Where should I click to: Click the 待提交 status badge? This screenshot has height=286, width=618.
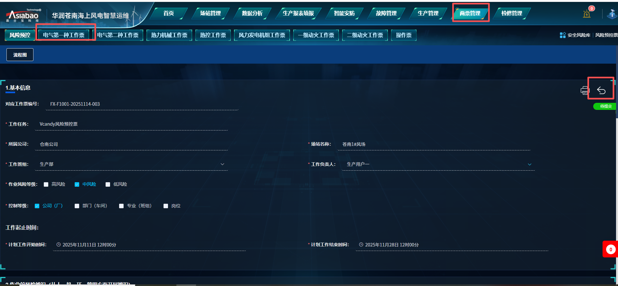(605, 106)
